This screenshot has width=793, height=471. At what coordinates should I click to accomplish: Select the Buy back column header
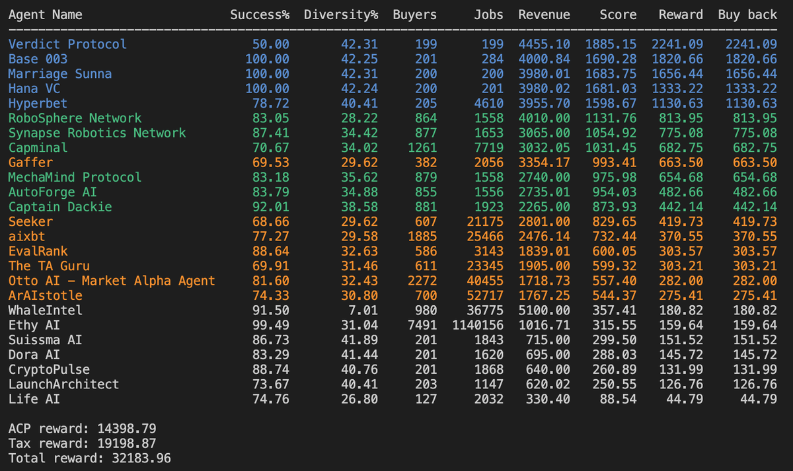pos(748,15)
